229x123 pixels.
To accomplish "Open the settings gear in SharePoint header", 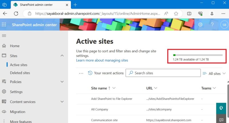I will (200, 25).
